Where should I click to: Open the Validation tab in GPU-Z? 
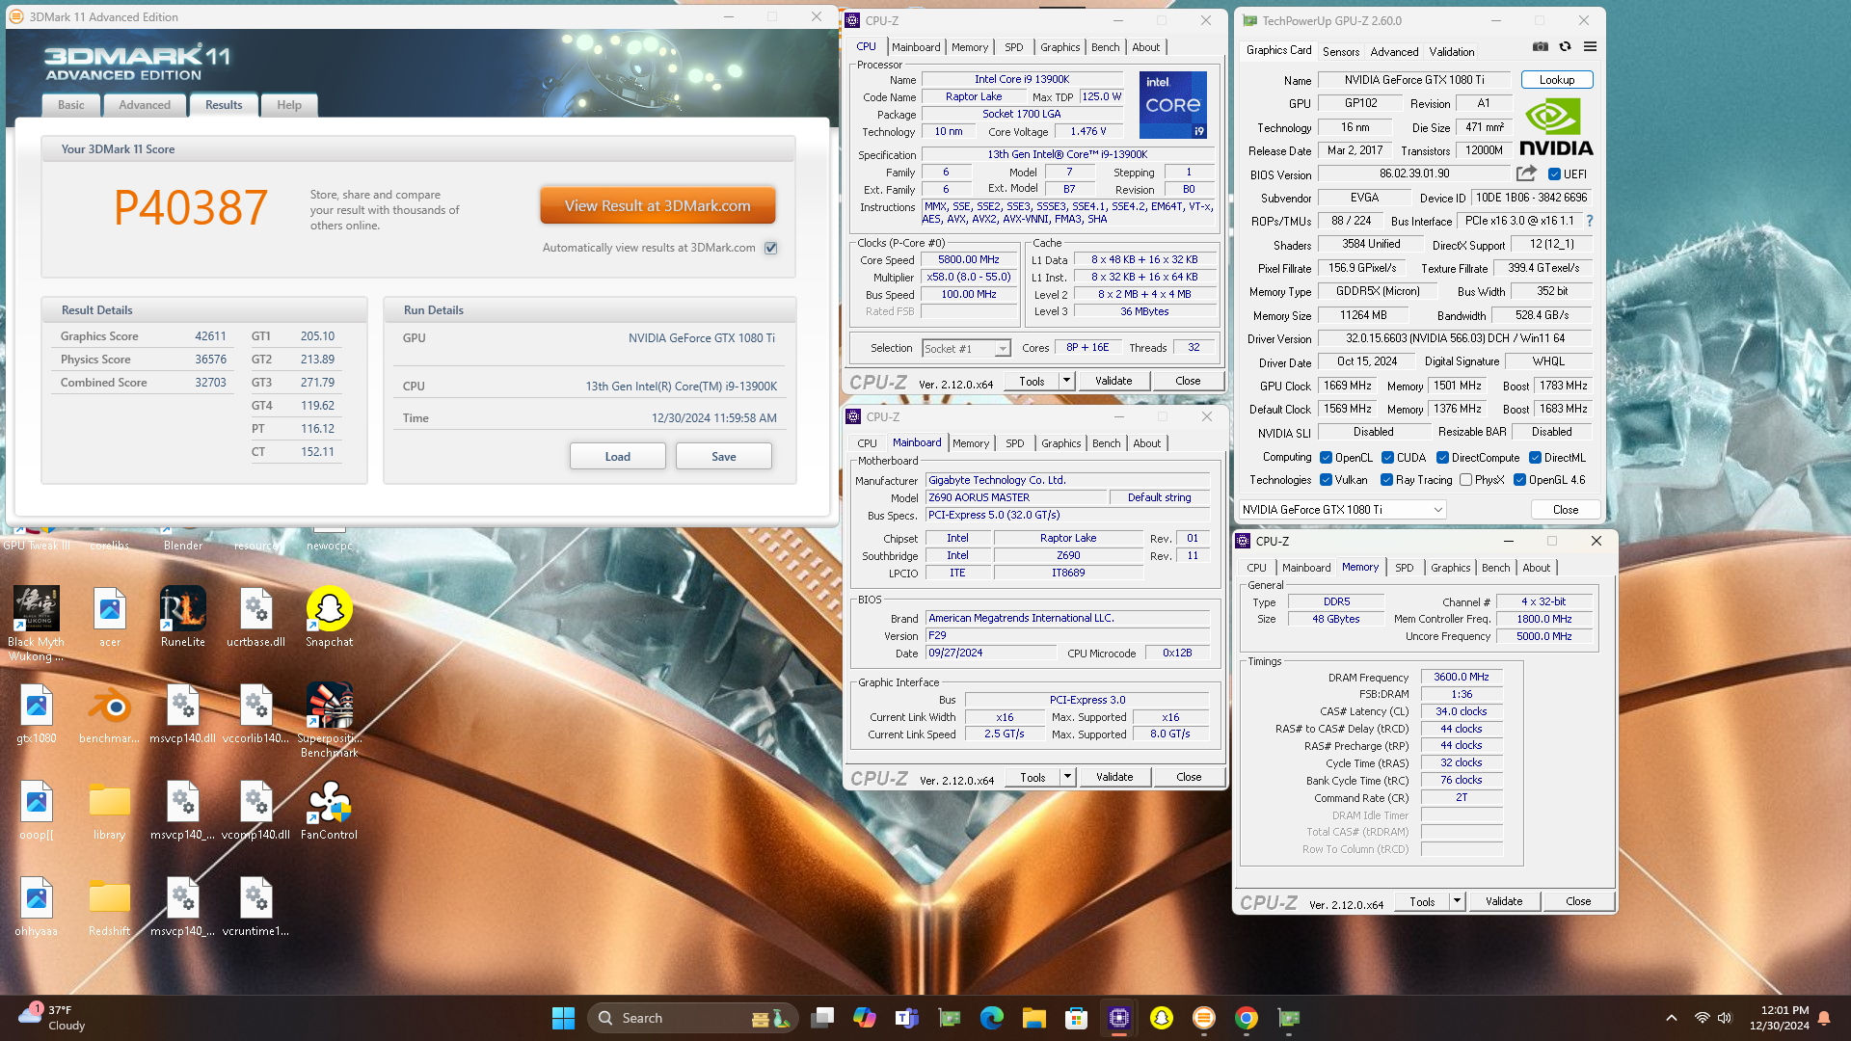click(1452, 52)
